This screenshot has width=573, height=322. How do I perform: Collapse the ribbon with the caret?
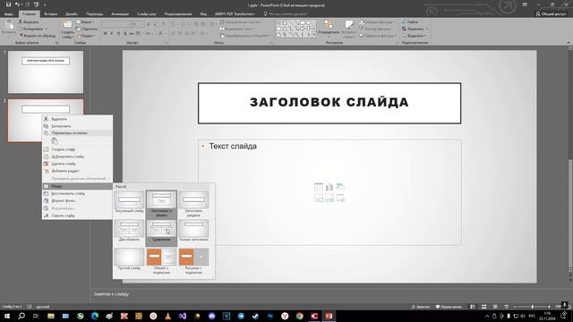coord(569,43)
